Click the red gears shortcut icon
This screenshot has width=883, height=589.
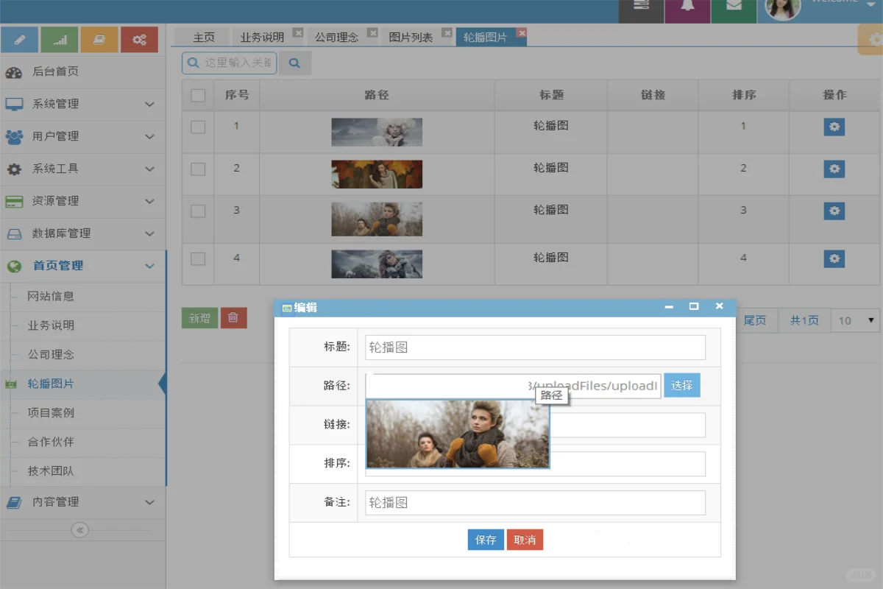point(139,40)
